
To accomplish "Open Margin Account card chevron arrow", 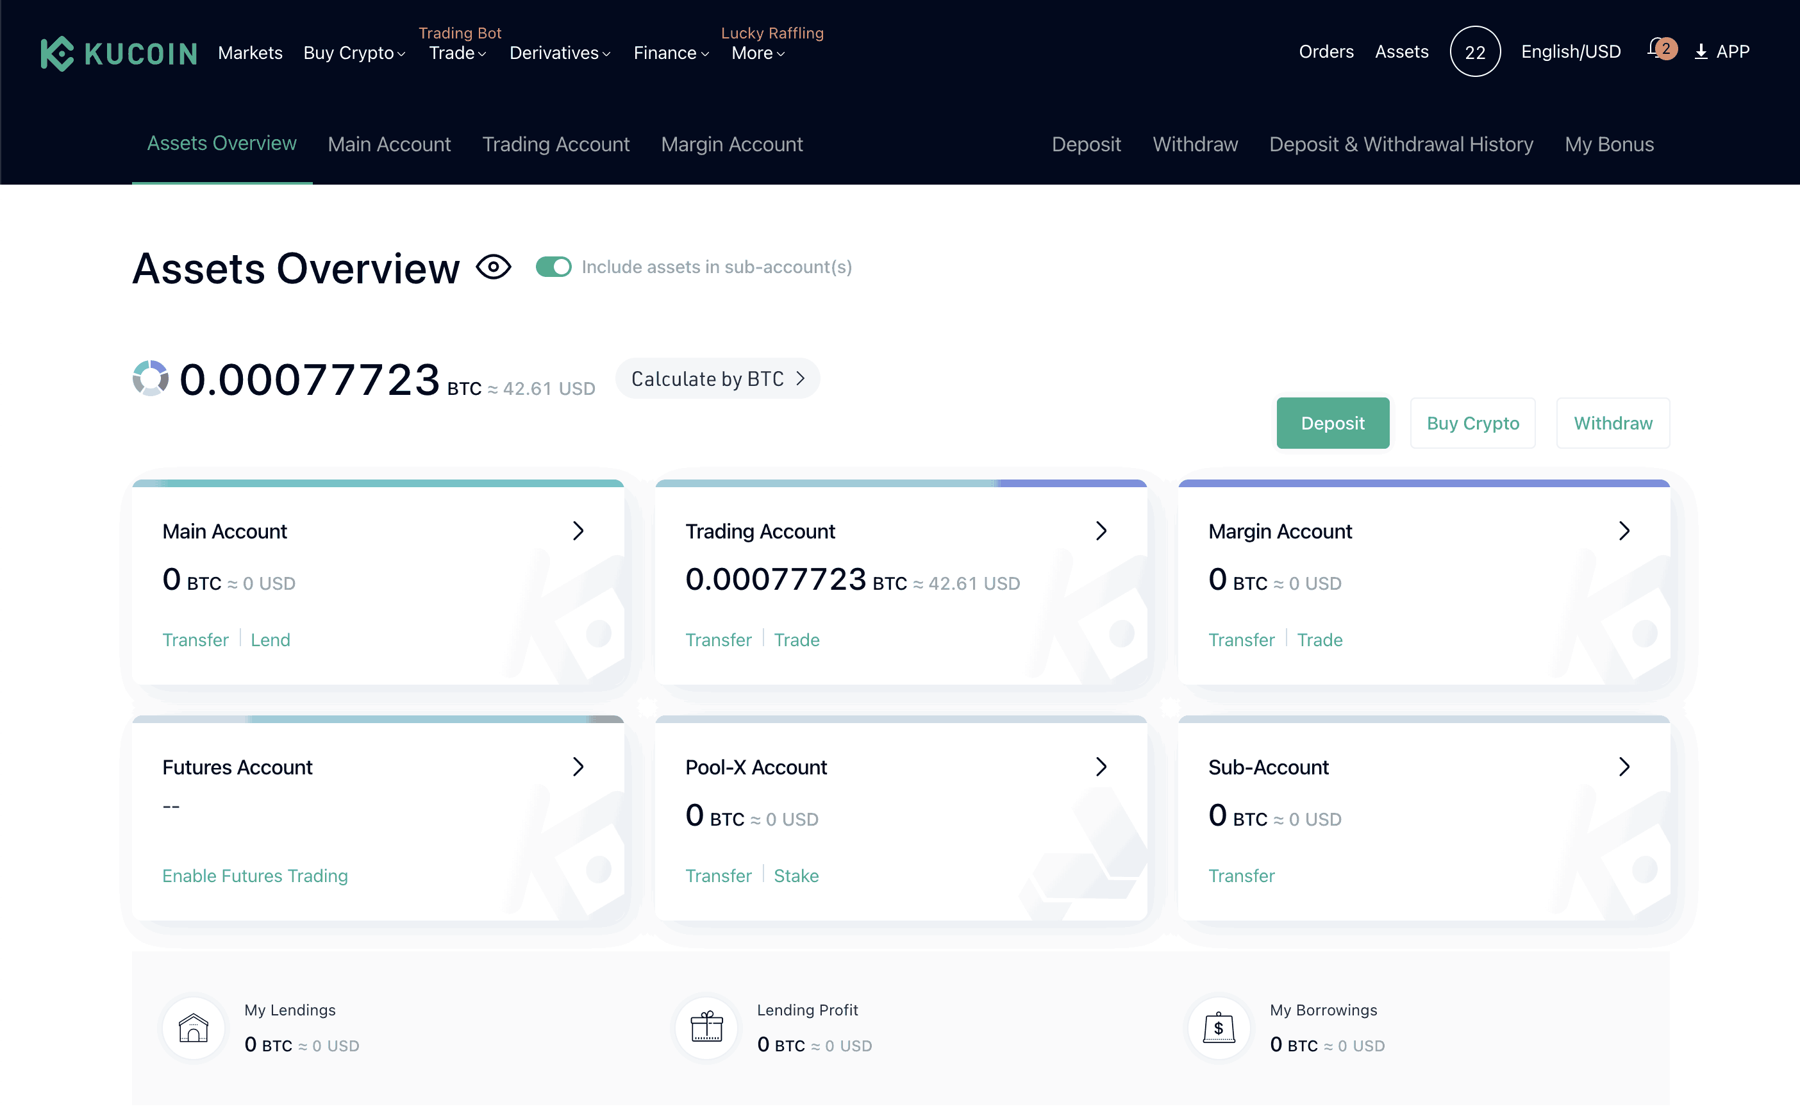I will tap(1624, 531).
